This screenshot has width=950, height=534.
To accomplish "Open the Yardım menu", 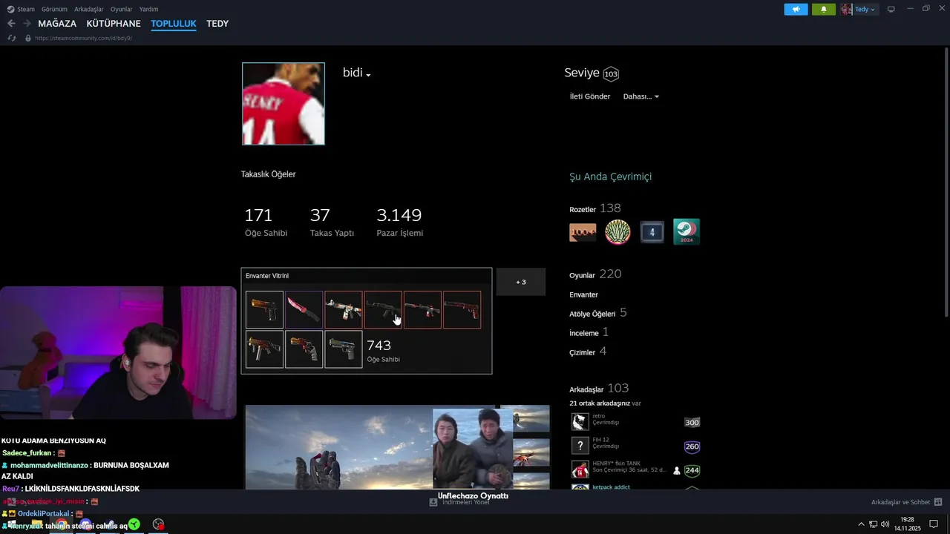I will pos(148,10).
